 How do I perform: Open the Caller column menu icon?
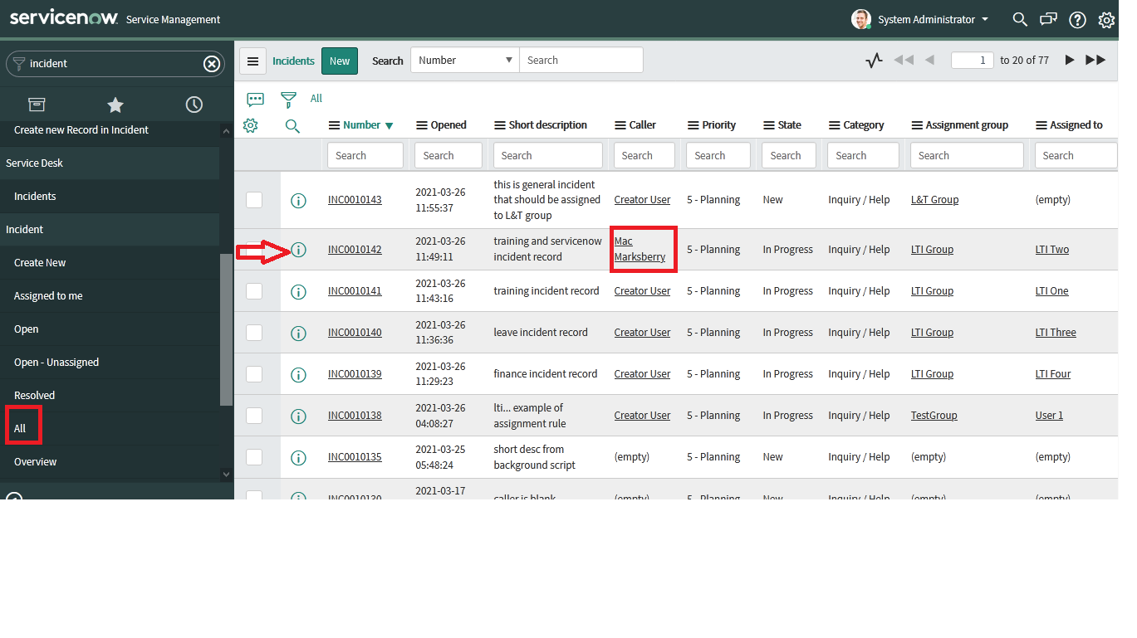tap(620, 125)
